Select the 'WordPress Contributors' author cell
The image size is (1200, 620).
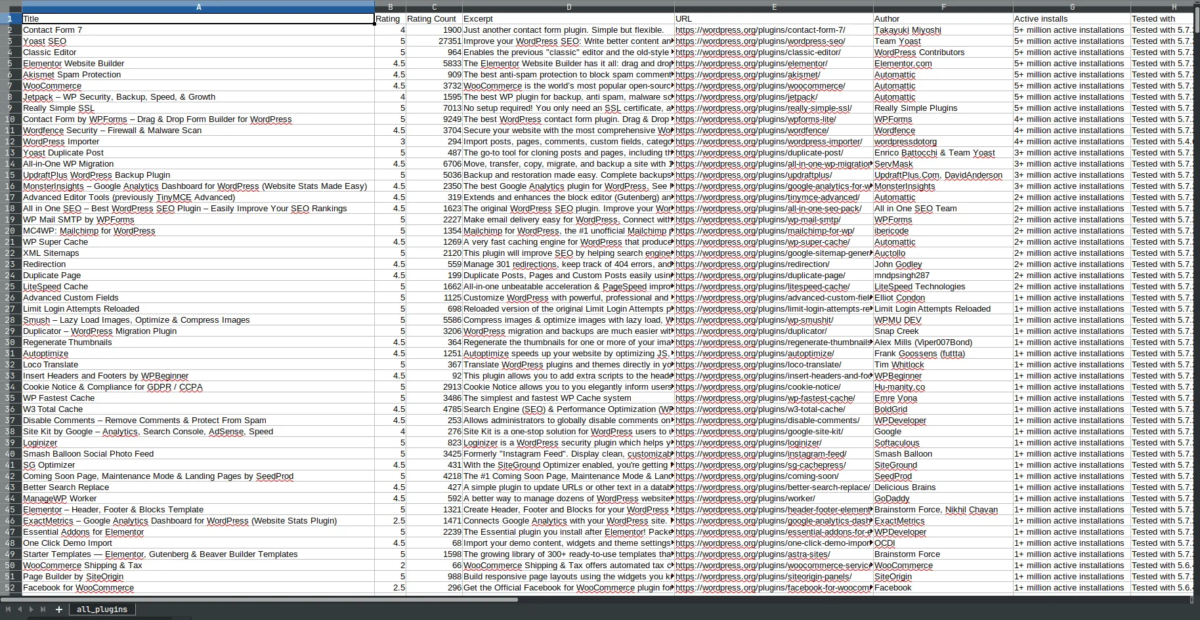(943, 52)
